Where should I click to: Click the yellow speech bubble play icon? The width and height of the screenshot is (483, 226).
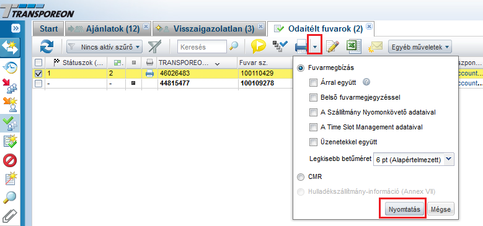click(259, 46)
